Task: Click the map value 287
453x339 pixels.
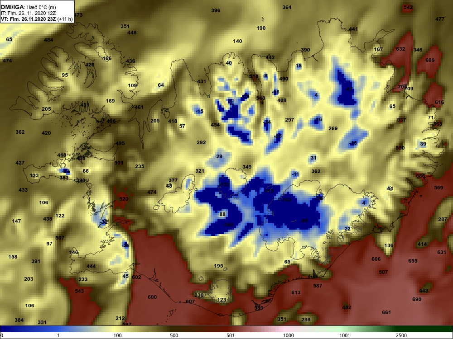Action: click(x=443, y=219)
